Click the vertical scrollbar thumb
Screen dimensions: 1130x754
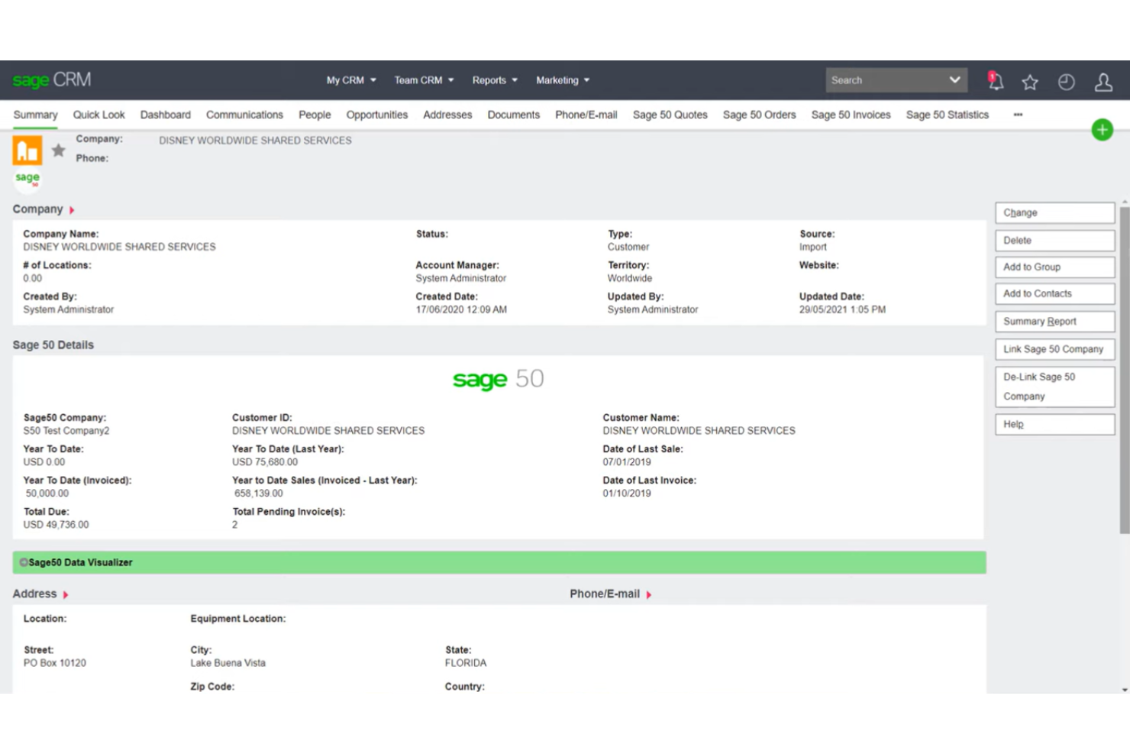point(1125,370)
